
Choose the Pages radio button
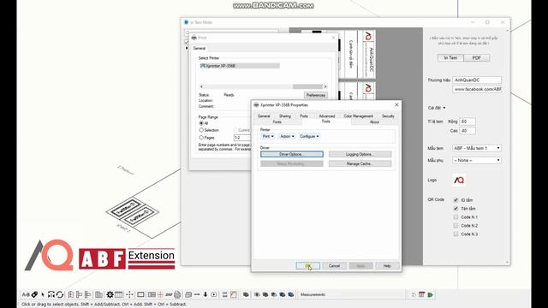201,138
